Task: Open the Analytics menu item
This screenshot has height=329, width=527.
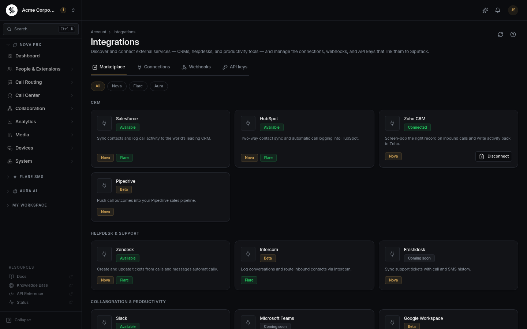Action: (41, 122)
